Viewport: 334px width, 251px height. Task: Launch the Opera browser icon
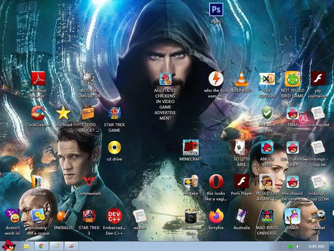pyautogui.click(x=216, y=182)
